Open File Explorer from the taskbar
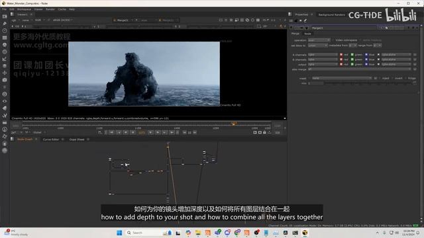424x238 pixels. [198, 233]
